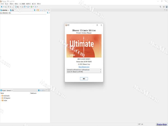168x126 pixels.
Task: Click the 确定 OK button in About dialog
Action: [x=84, y=79]
